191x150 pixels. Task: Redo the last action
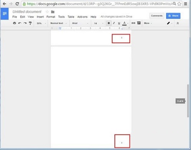point(25,23)
